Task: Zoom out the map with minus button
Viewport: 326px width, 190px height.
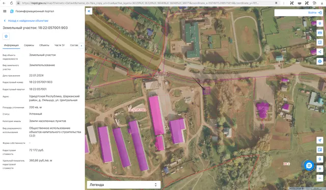Action: [320, 178]
